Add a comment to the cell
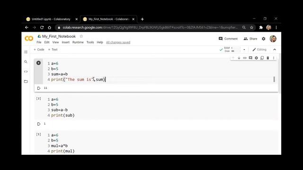 [250, 58]
